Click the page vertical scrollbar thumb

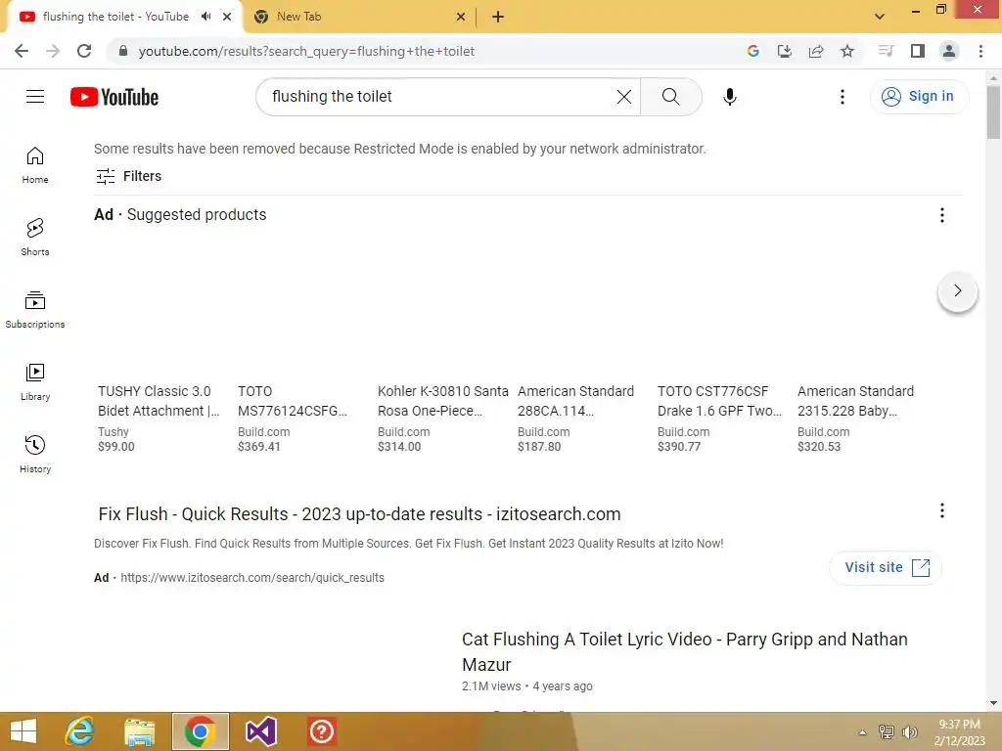pos(993,112)
